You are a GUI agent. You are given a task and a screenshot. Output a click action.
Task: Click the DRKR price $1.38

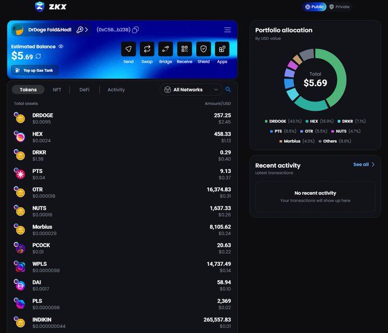click(x=38, y=159)
